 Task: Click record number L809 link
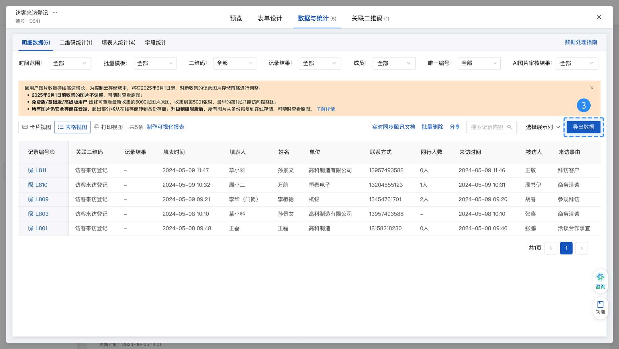[x=42, y=199]
